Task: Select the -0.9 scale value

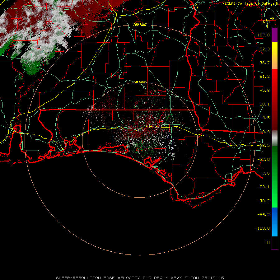Action: tap(265, 132)
